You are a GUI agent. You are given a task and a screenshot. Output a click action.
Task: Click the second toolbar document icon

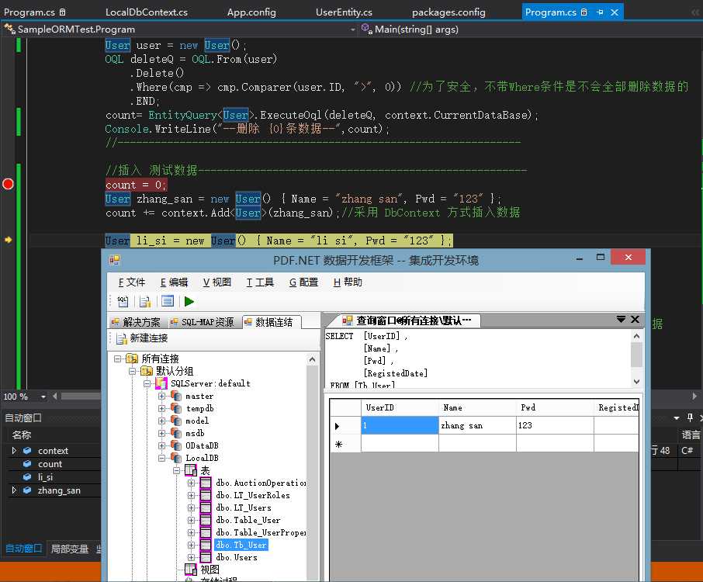point(145,302)
